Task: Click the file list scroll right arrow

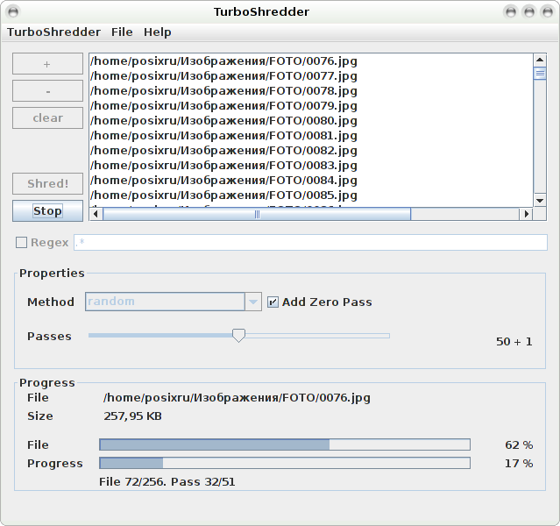Action: (526, 214)
